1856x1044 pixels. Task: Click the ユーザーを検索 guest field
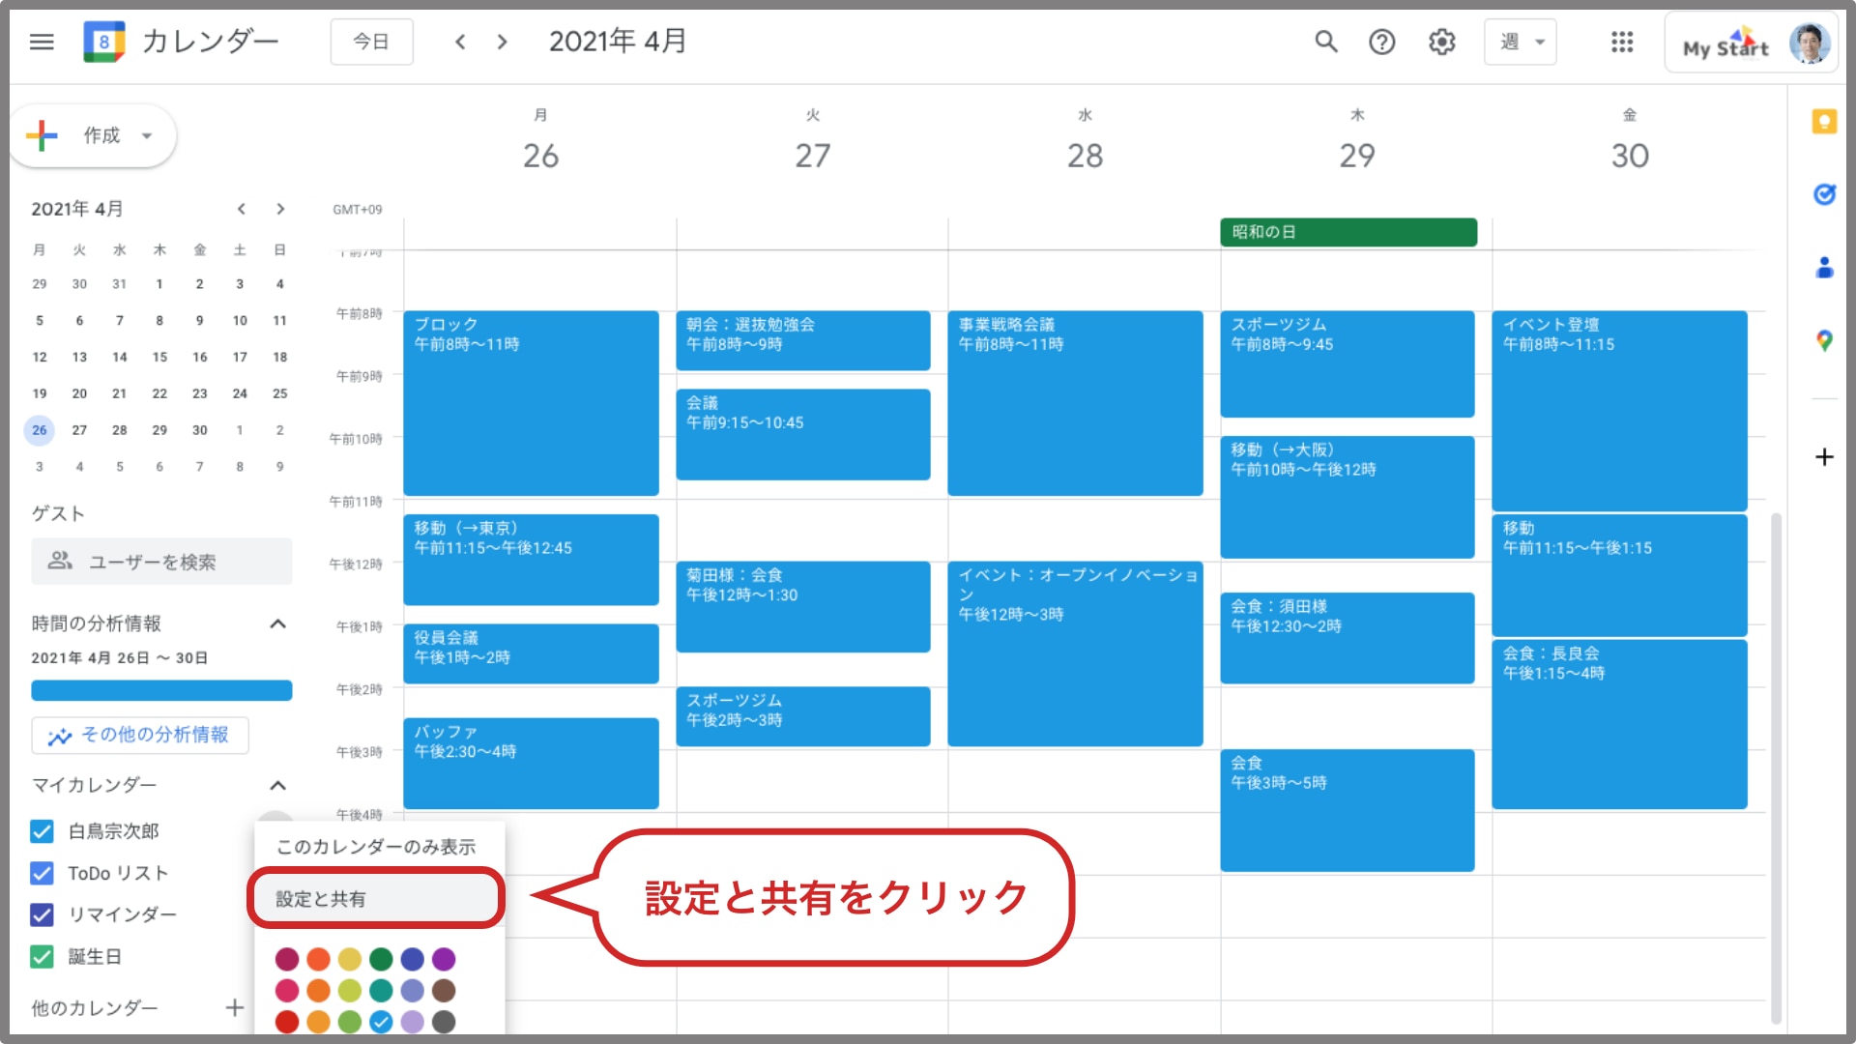click(161, 562)
